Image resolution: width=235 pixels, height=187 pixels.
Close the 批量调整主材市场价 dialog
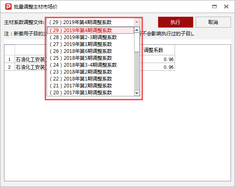pyautogui.click(x=226, y=7)
